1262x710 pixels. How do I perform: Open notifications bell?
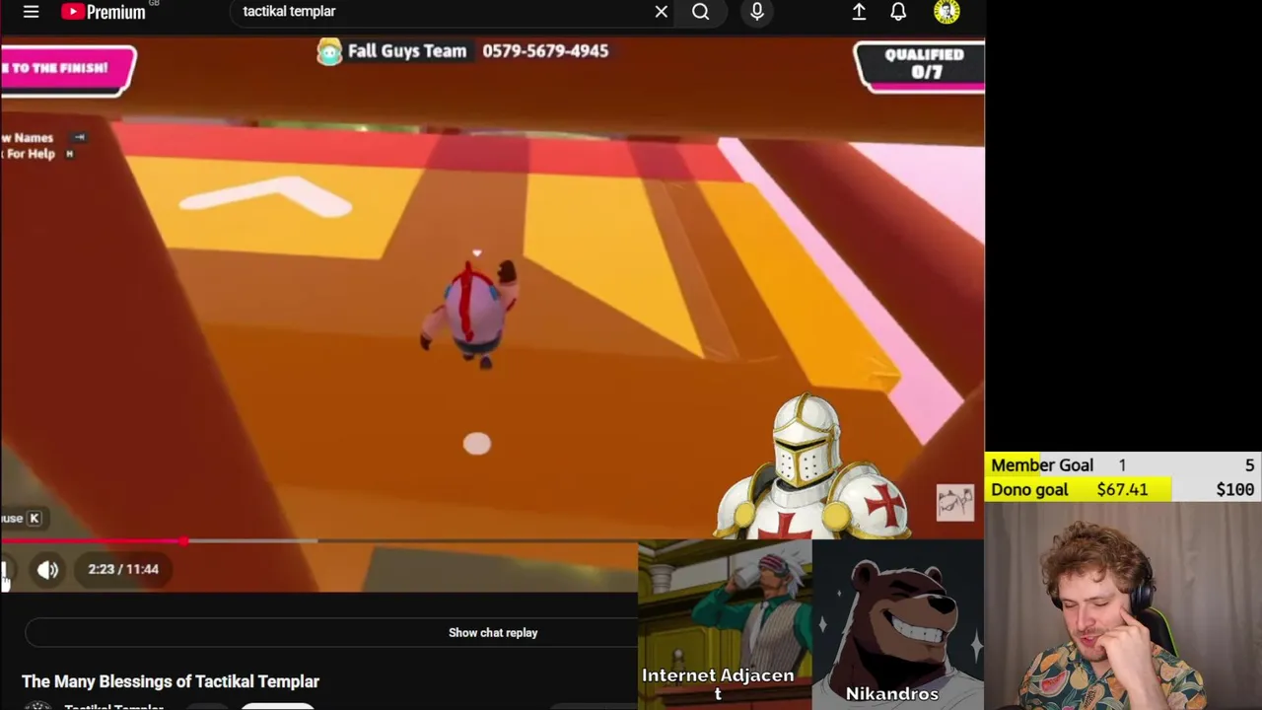[x=898, y=12]
